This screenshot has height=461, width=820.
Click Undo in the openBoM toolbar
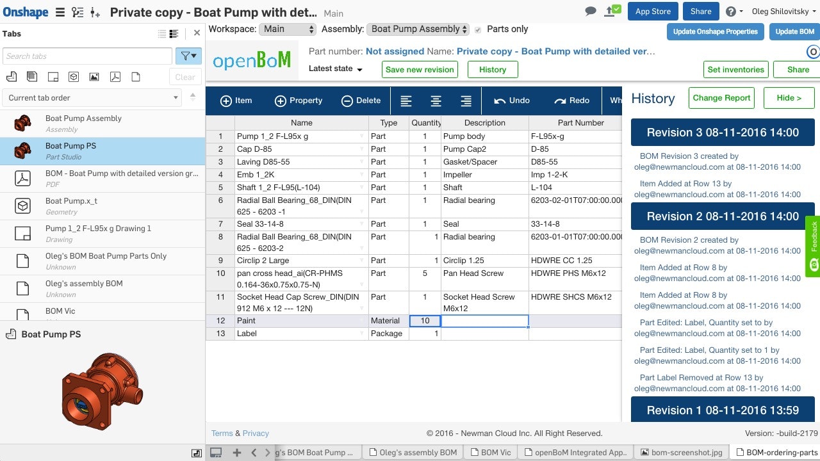click(x=512, y=101)
